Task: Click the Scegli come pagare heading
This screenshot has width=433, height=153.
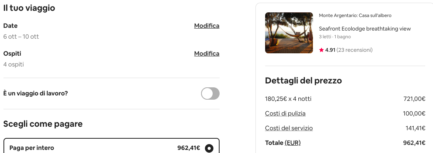Action: [x=43, y=124]
